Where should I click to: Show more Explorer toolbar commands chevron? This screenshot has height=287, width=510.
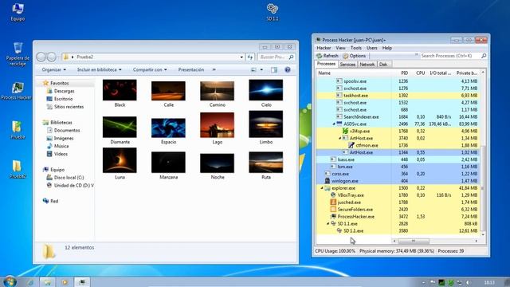214,69
